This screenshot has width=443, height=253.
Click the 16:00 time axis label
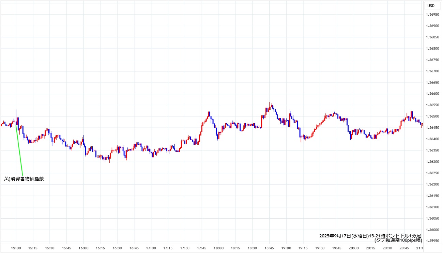pyautogui.click(x=83, y=248)
